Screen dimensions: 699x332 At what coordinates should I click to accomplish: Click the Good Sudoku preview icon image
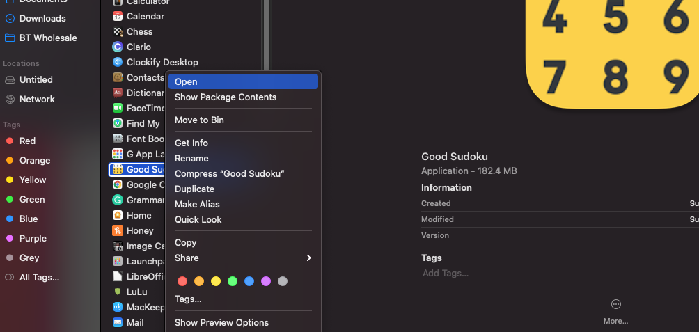[612, 54]
